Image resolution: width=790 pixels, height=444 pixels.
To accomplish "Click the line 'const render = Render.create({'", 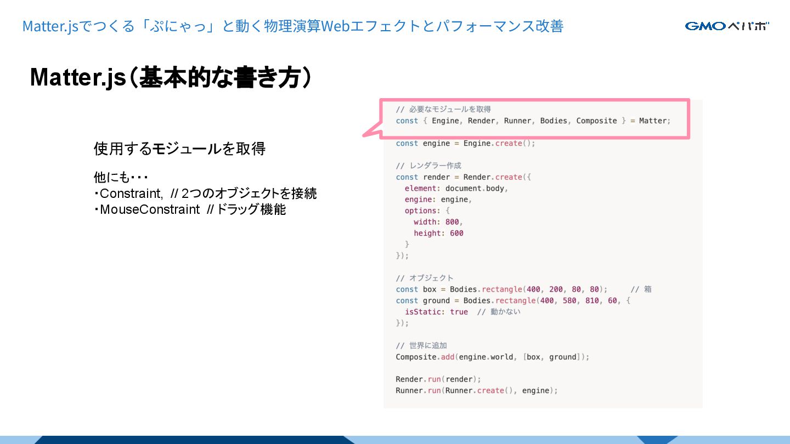I will point(464,177).
